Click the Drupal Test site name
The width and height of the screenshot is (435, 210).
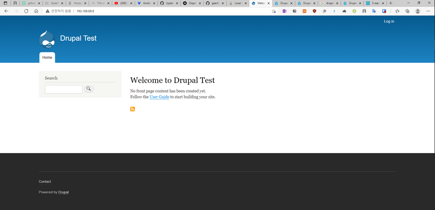(78, 38)
